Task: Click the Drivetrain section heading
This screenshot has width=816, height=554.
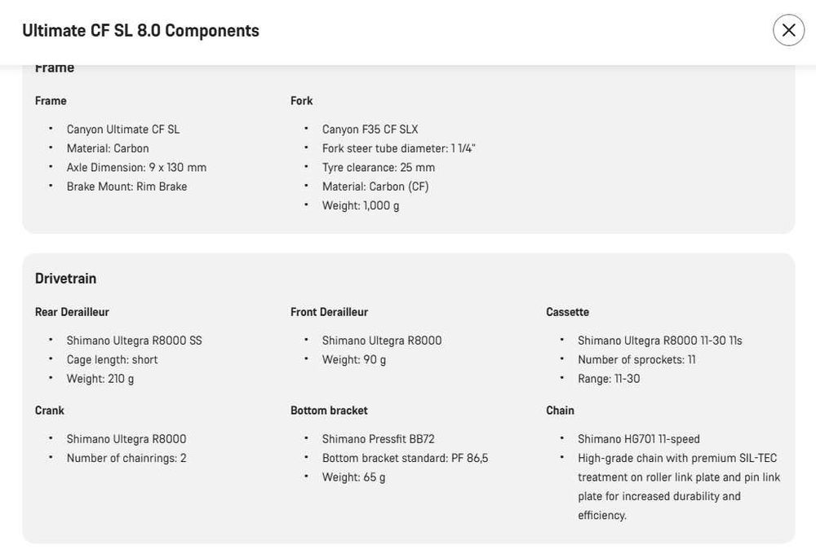Action: [65, 279]
